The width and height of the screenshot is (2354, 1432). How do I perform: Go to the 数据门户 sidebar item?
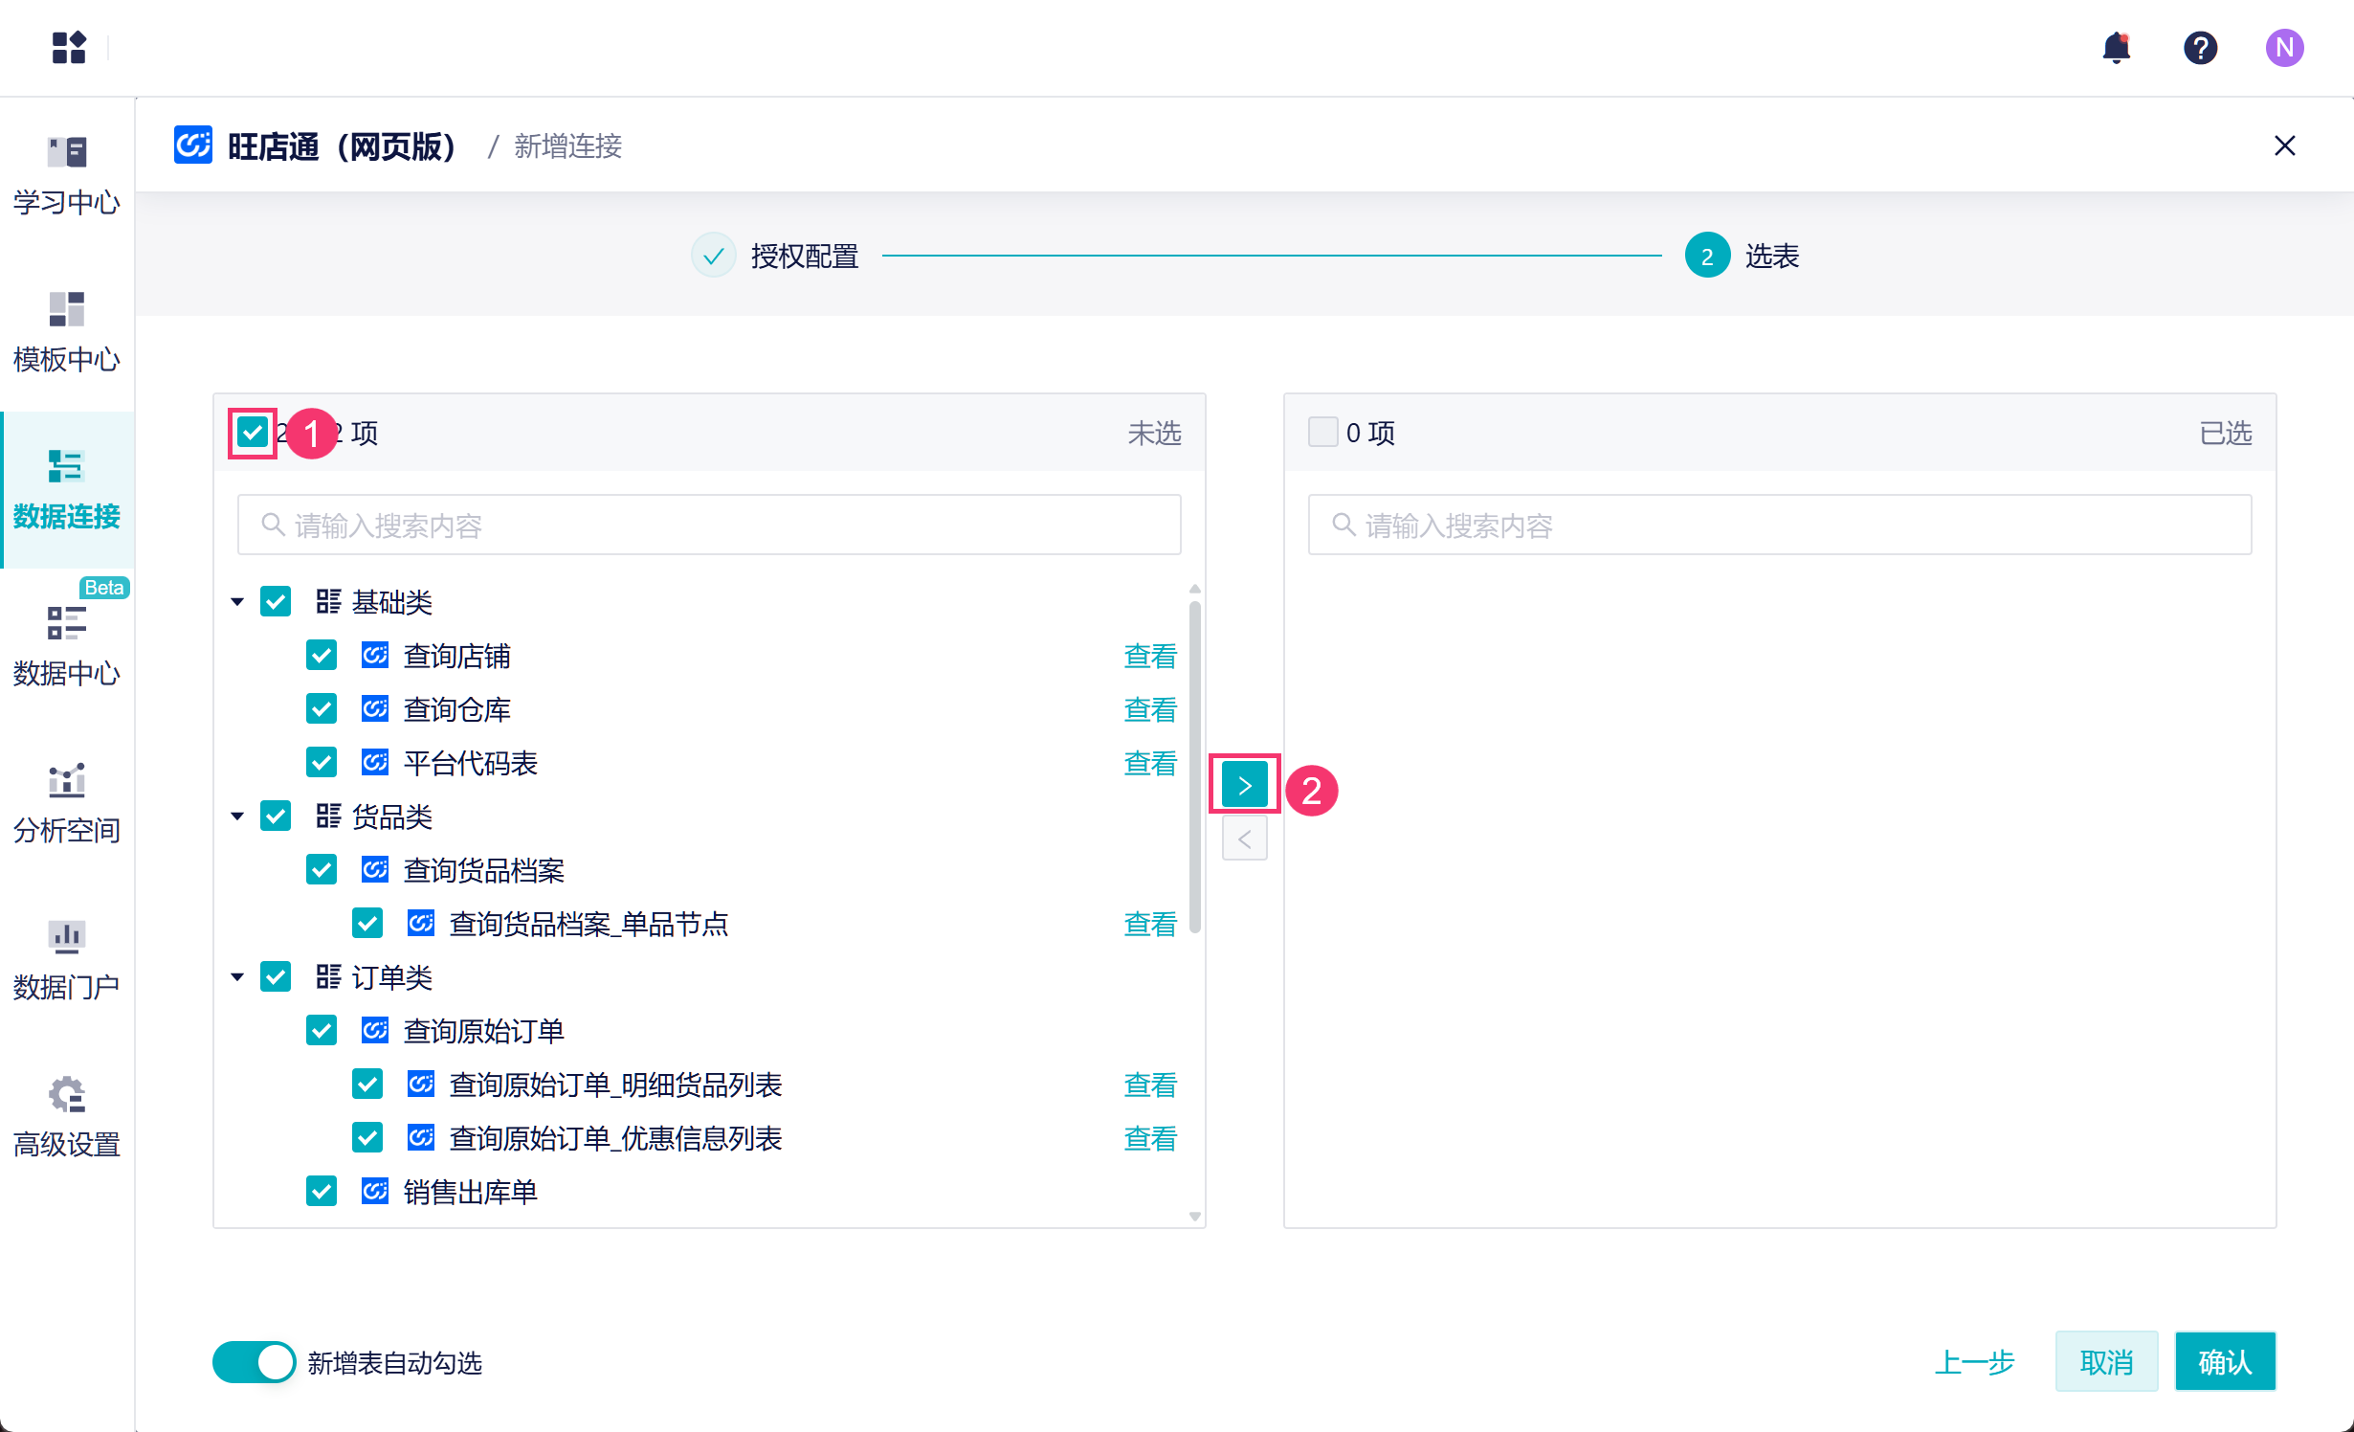click(67, 959)
